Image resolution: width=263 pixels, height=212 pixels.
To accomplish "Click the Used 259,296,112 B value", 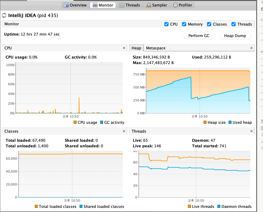I will click(218, 57).
